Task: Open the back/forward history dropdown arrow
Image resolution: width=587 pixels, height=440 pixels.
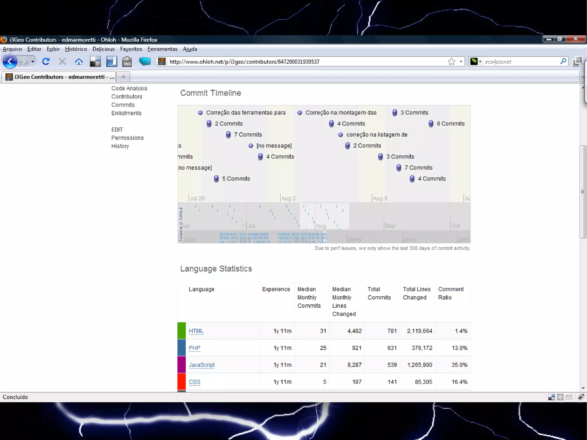Action: click(x=33, y=61)
